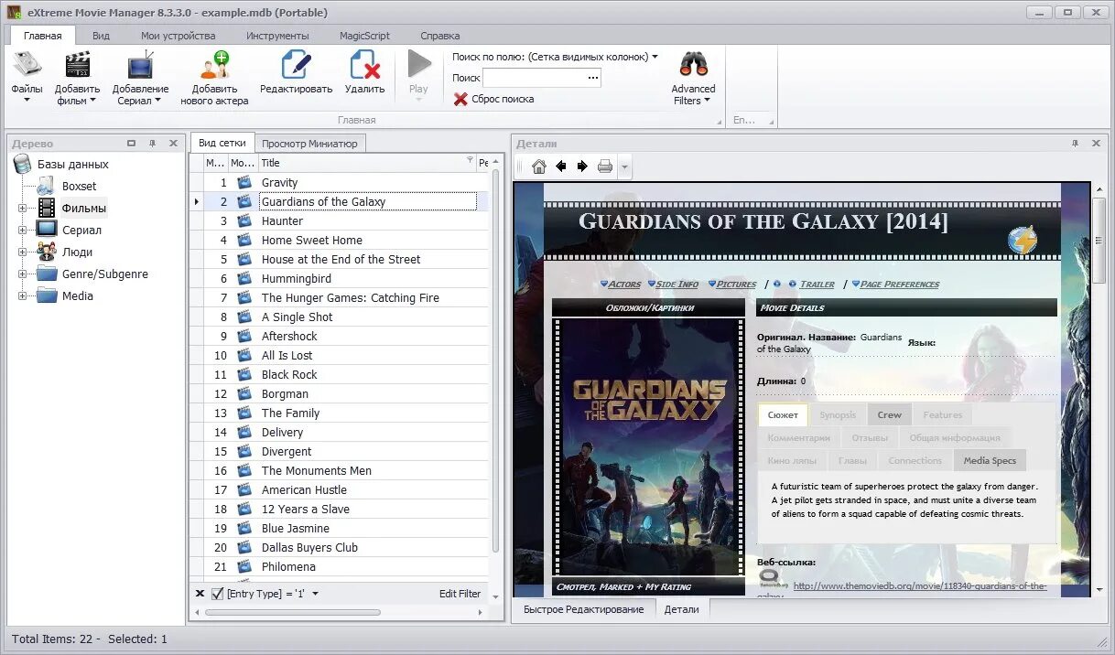Open the Media Specs tab
Viewport: 1115px width, 655px height.
click(990, 460)
